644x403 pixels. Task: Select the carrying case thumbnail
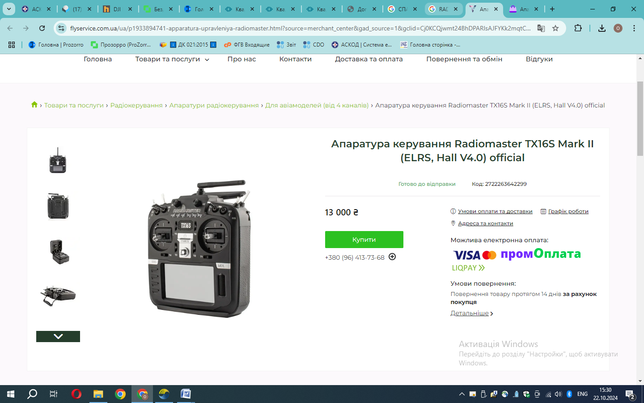59,252
